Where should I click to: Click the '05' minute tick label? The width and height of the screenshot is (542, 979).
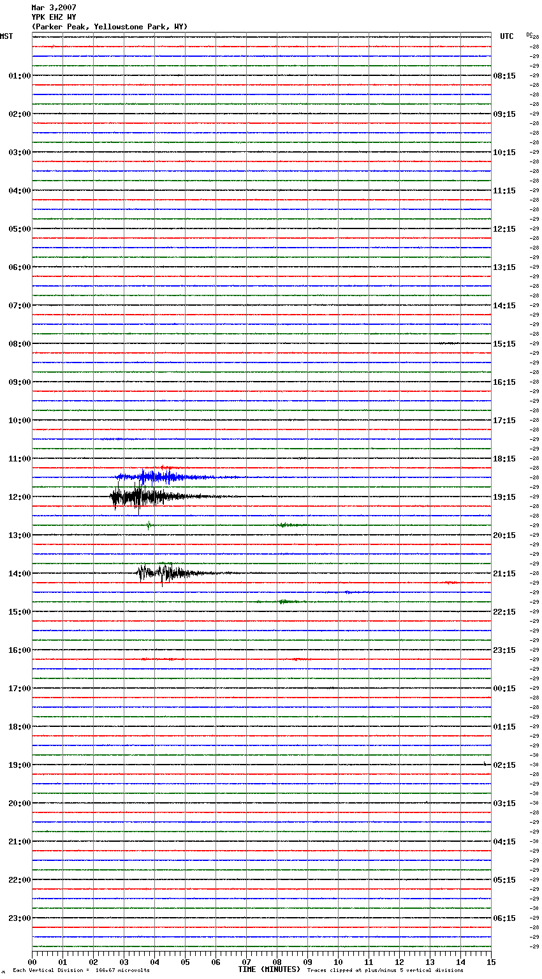click(185, 962)
